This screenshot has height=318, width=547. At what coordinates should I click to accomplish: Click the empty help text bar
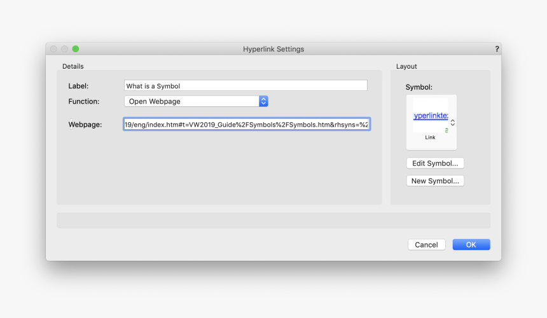(273, 220)
